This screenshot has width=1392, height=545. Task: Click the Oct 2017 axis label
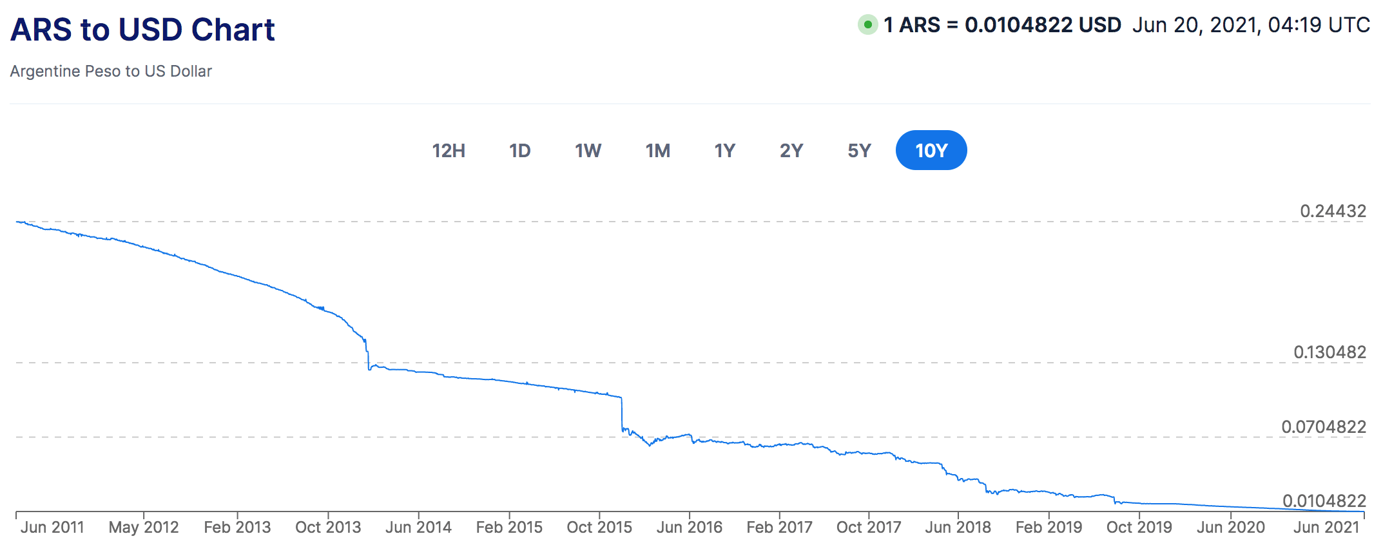(869, 528)
